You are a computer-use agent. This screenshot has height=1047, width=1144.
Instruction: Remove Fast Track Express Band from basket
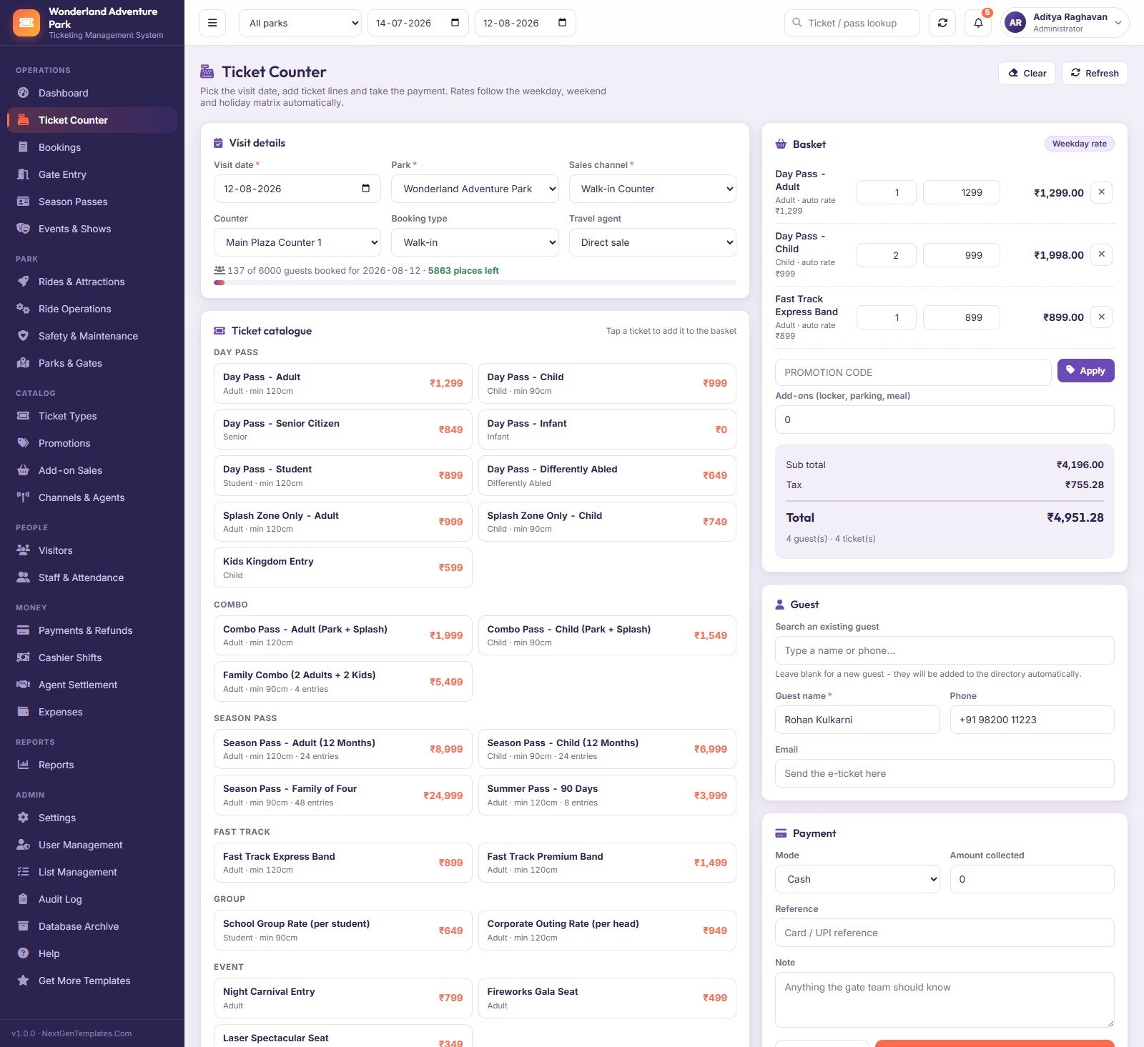pyautogui.click(x=1101, y=317)
